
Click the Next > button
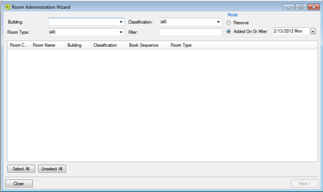pyautogui.click(x=304, y=184)
